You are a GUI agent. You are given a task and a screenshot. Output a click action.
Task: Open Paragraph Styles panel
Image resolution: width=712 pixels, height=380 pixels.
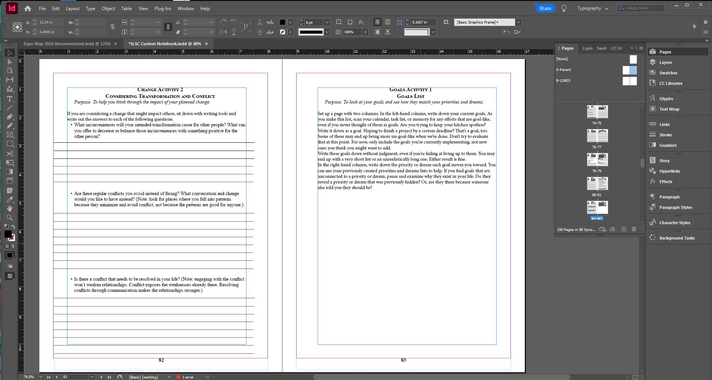coord(675,207)
